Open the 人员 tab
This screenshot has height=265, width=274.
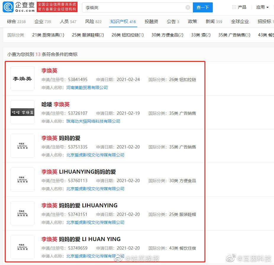tap(68, 22)
